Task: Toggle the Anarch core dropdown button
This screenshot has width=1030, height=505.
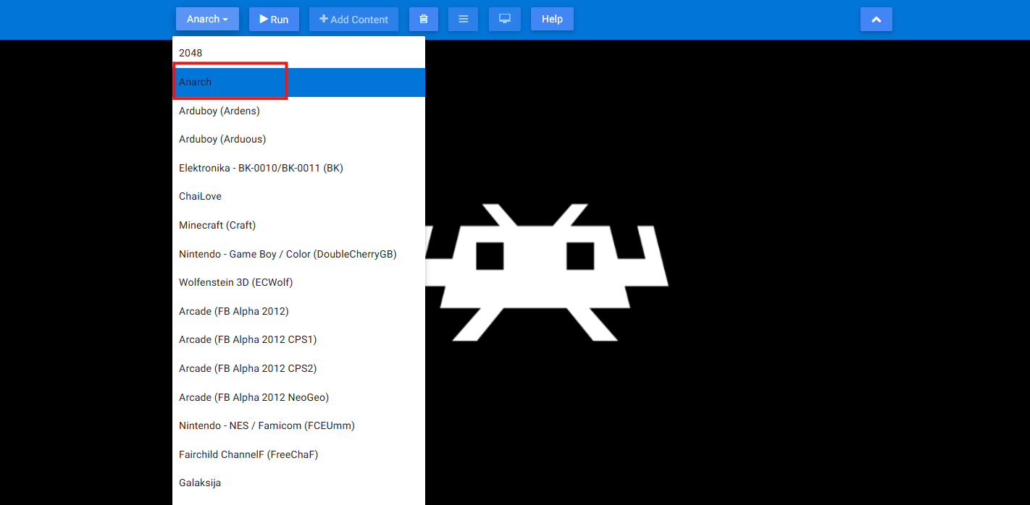Action: point(207,20)
